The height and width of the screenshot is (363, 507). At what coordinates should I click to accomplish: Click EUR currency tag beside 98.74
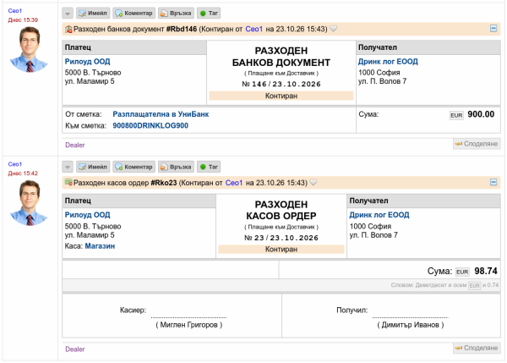click(462, 272)
